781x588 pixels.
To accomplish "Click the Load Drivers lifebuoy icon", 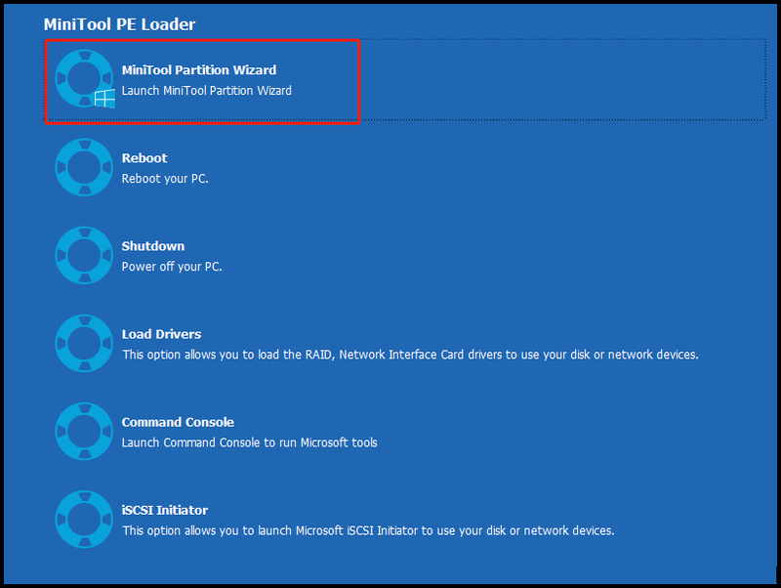I will (84, 344).
